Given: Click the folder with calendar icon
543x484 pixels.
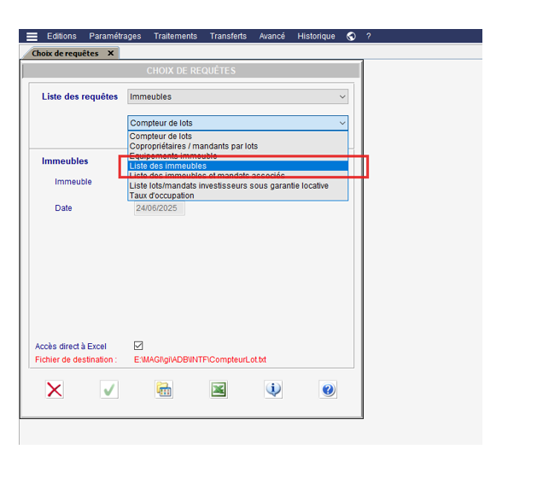Looking at the screenshot, I should click(x=164, y=389).
